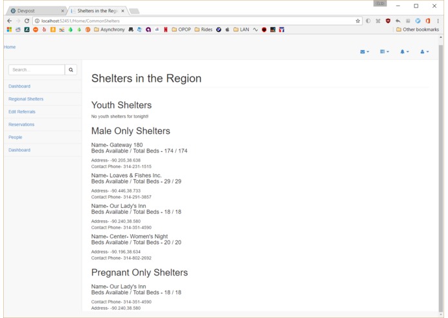The image size is (448, 318).
Task: Click the half-circle contrast extension icon
Action: click(x=368, y=21)
